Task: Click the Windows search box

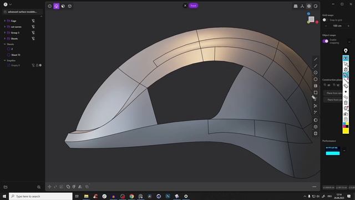Action: pyautogui.click(x=40, y=196)
